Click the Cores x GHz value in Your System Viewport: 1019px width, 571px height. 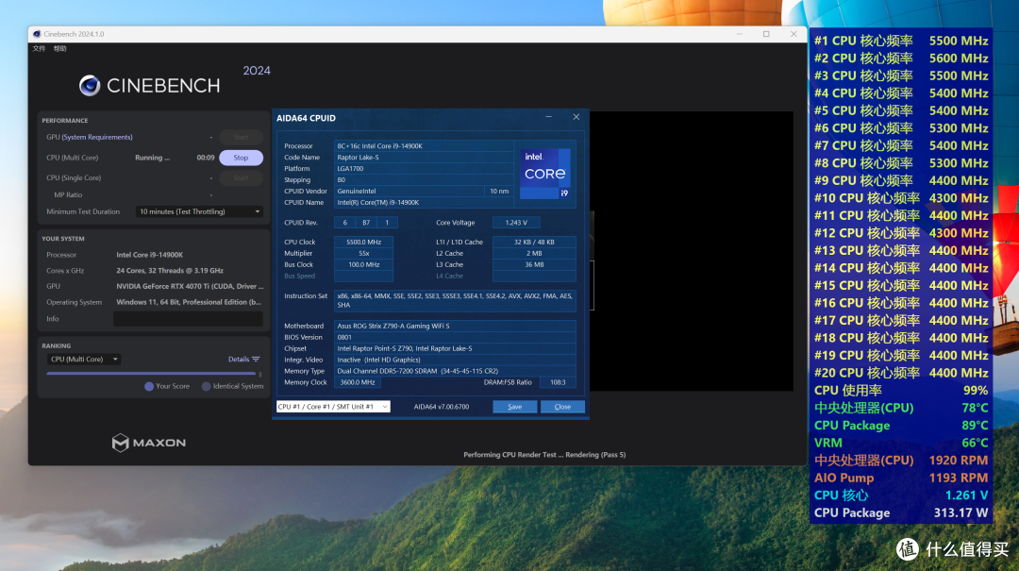coord(170,271)
